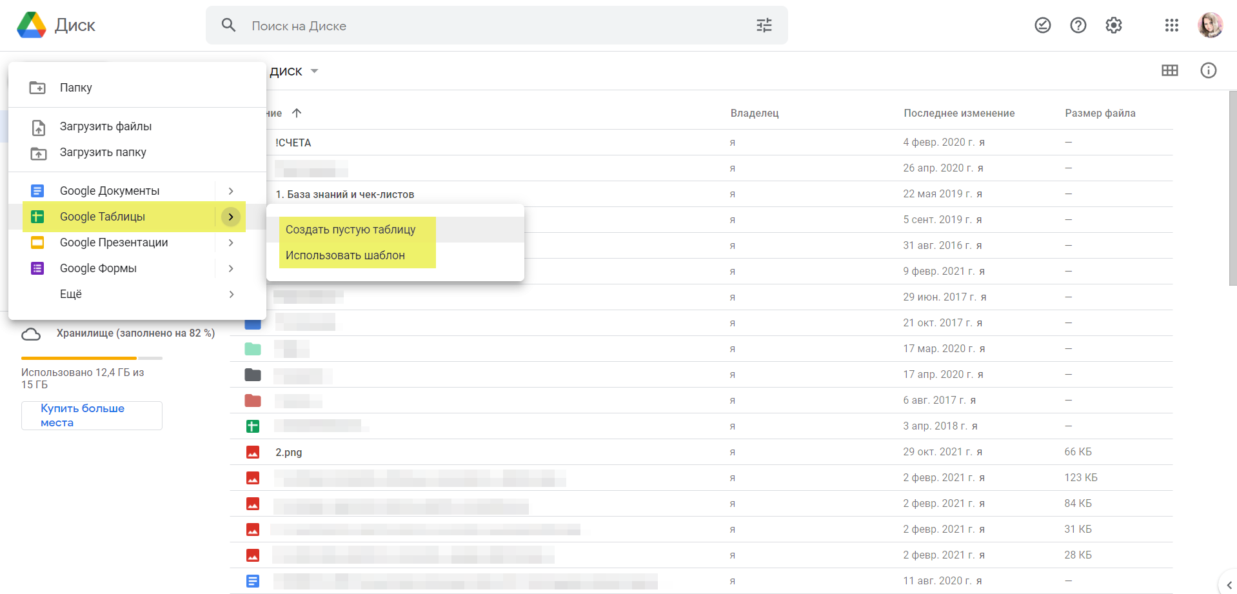Screen dimensions: 1237x594
Task: Toggle name sort direction arrow
Action: (x=297, y=113)
